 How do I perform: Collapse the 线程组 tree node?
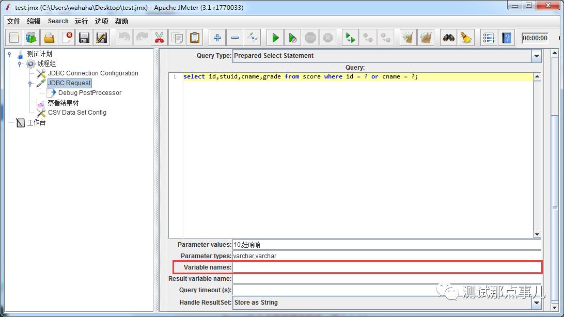point(20,64)
